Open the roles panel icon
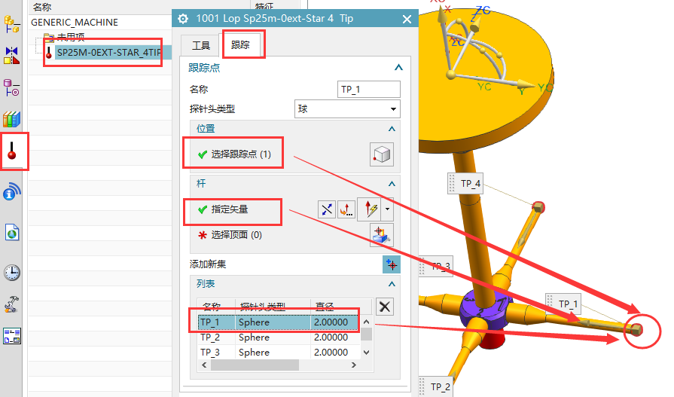The width and height of the screenshot is (674, 397). [11, 336]
